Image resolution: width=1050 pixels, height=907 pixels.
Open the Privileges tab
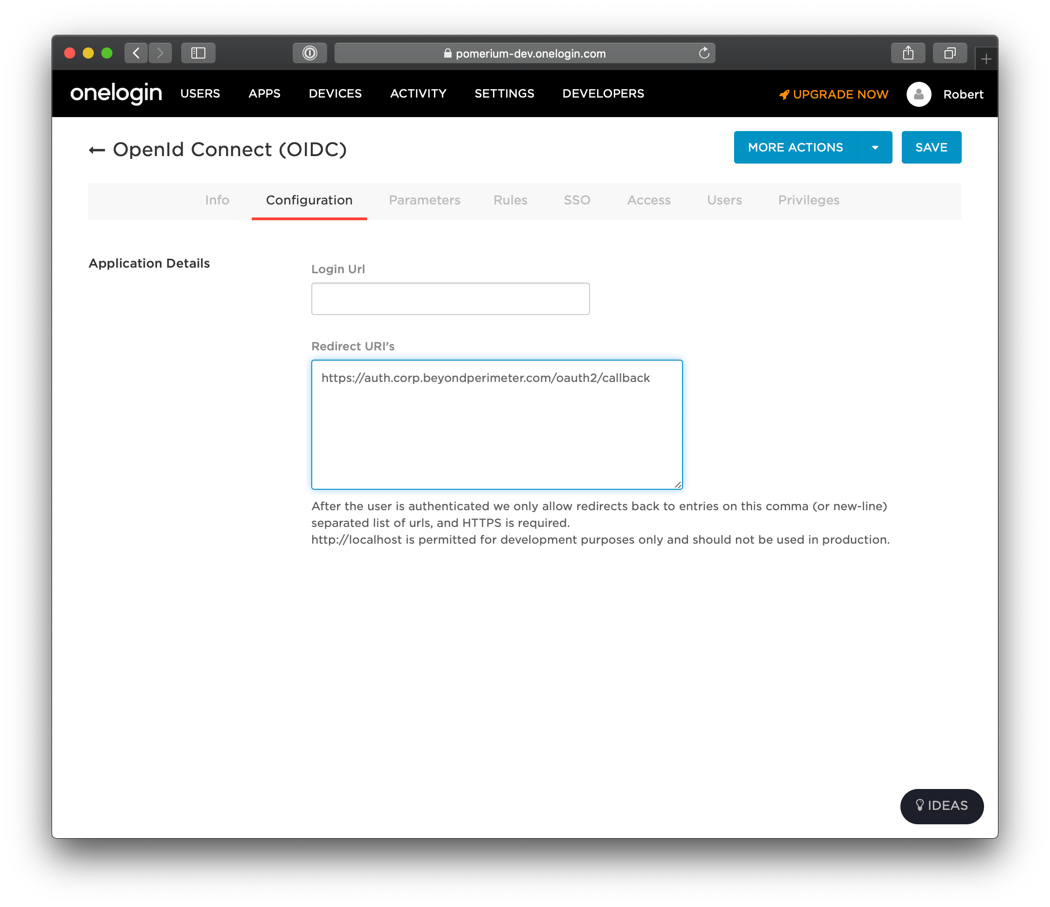(x=809, y=200)
